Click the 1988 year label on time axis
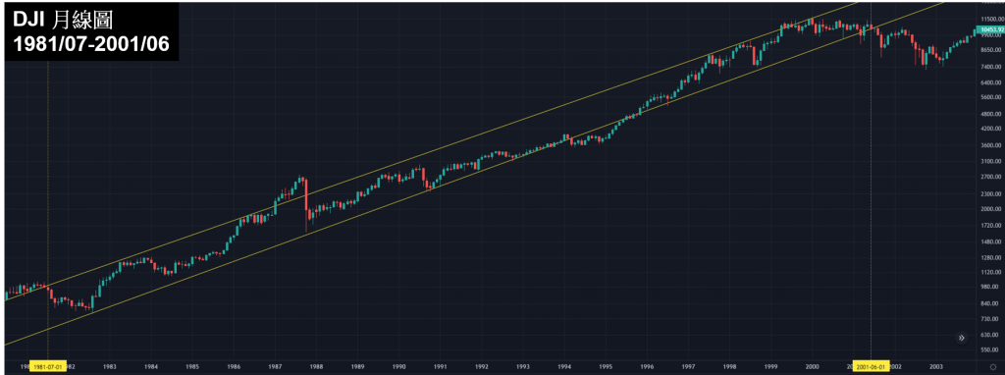Screen dimensions: 1005x375 pos(316,367)
